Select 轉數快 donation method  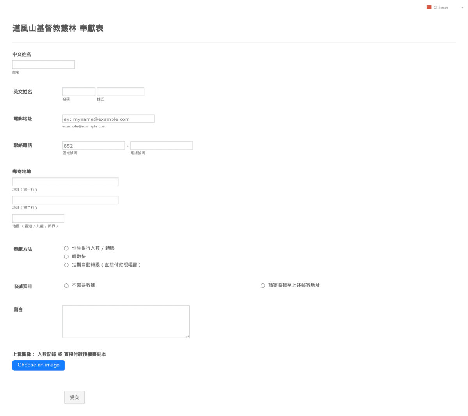tap(66, 257)
